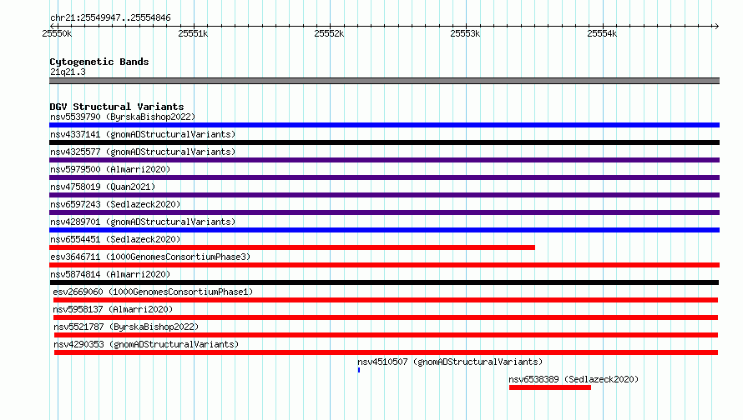
Task: Select the purple bar under nsv4325577
Action: pos(384,160)
